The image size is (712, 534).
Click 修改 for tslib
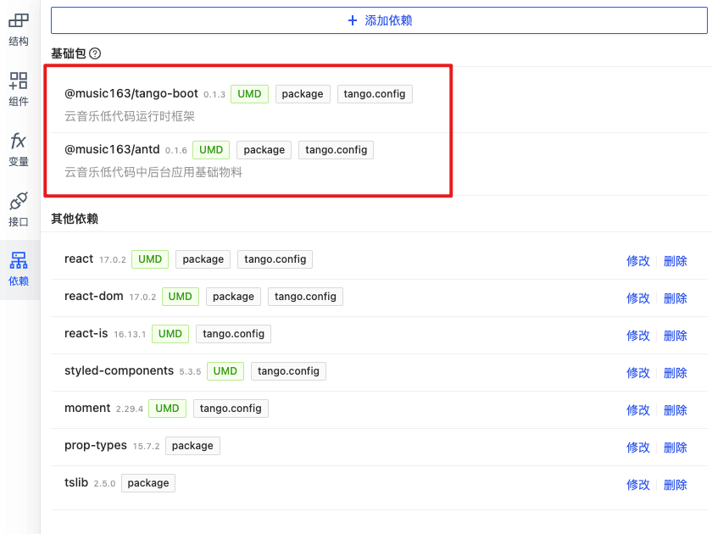(638, 485)
